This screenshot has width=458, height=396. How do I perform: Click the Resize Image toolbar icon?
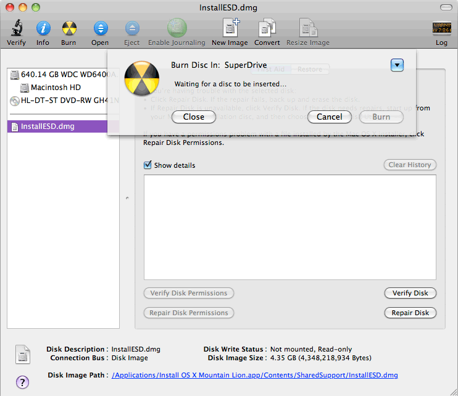click(308, 28)
